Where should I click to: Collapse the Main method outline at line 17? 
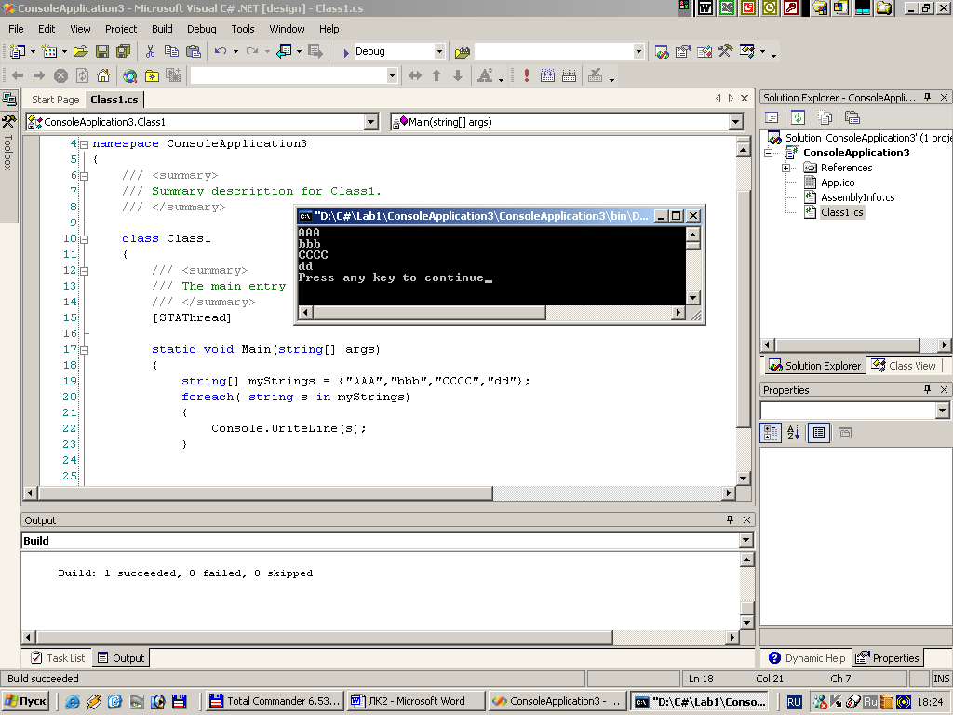[x=85, y=350]
